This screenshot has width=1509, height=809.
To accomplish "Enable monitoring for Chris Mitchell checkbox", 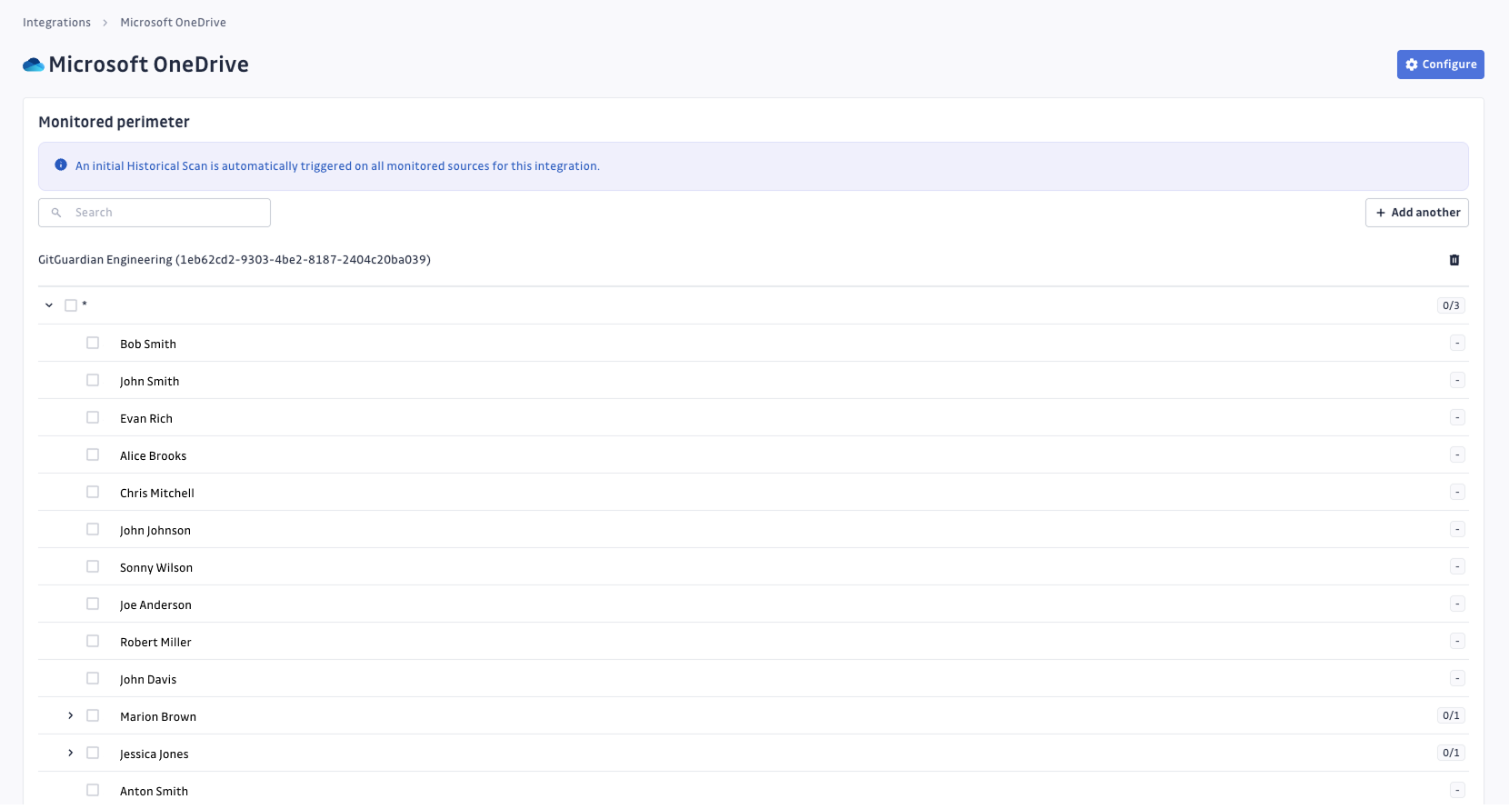I will [93, 492].
